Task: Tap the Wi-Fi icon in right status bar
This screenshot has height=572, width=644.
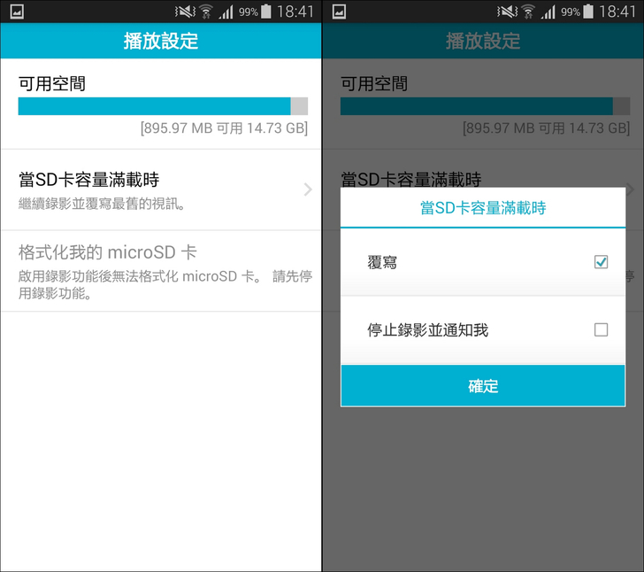Action: pyautogui.click(x=528, y=12)
